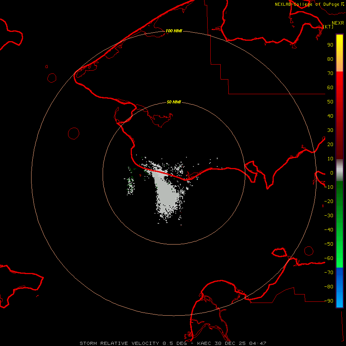Click the -20 scale value
The height and width of the screenshot is (346, 346).
coord(329,201)
